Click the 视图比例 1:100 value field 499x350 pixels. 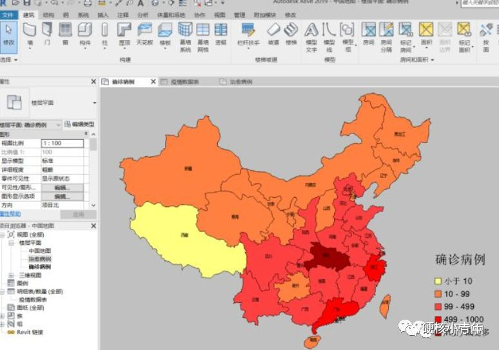[63, 143]
